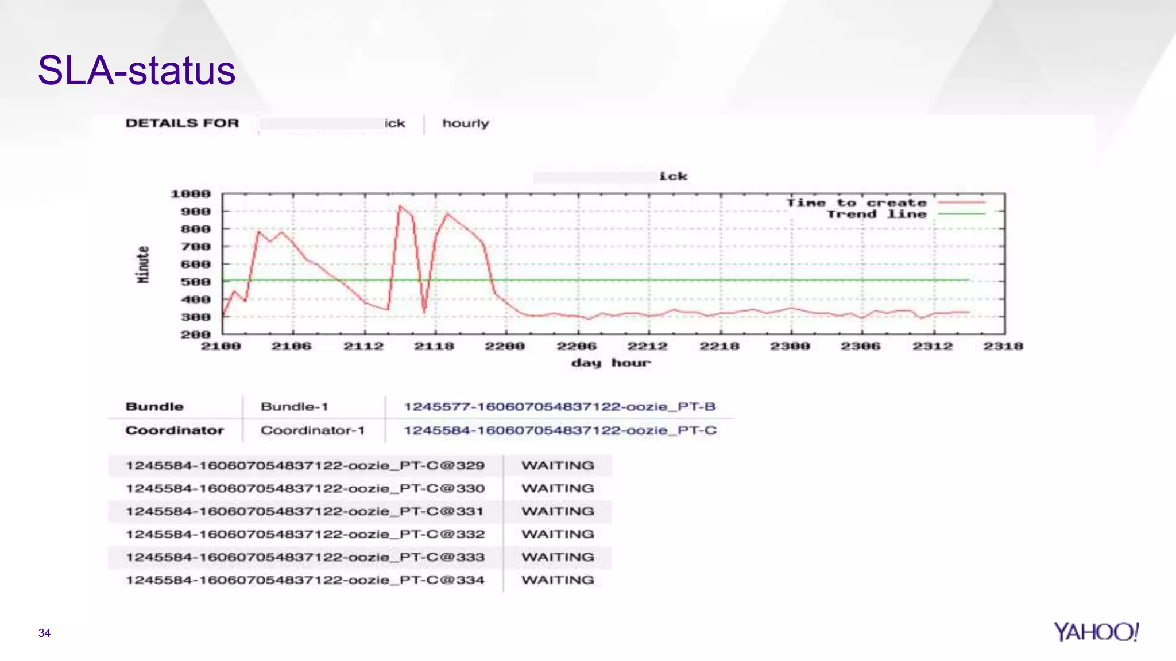Click the Coordinator-1 name cell
The image size is (1176, 661).
coord(312,430)
